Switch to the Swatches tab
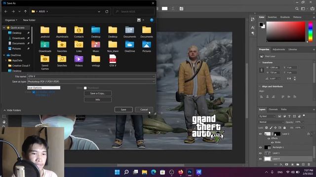Viewport: 316px width, 177px height. pyautogui.click(x=272, y=17)
